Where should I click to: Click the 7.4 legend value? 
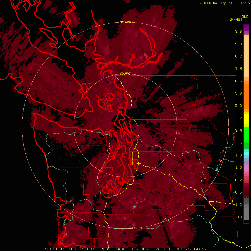coord(238,69)
